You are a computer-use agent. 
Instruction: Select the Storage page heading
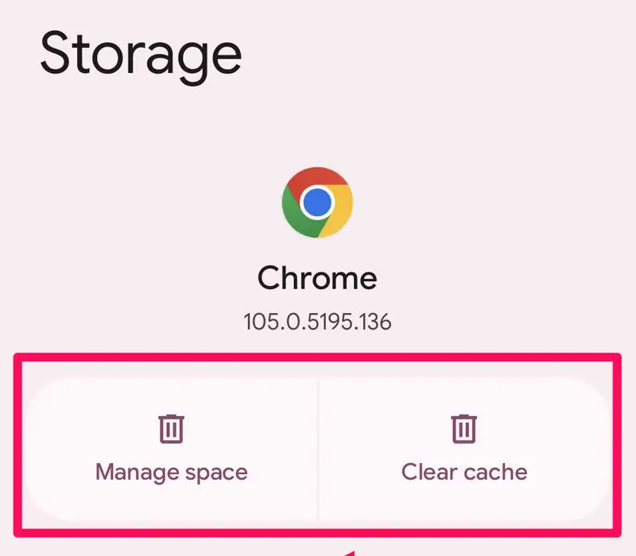click(x=141, y=54)
